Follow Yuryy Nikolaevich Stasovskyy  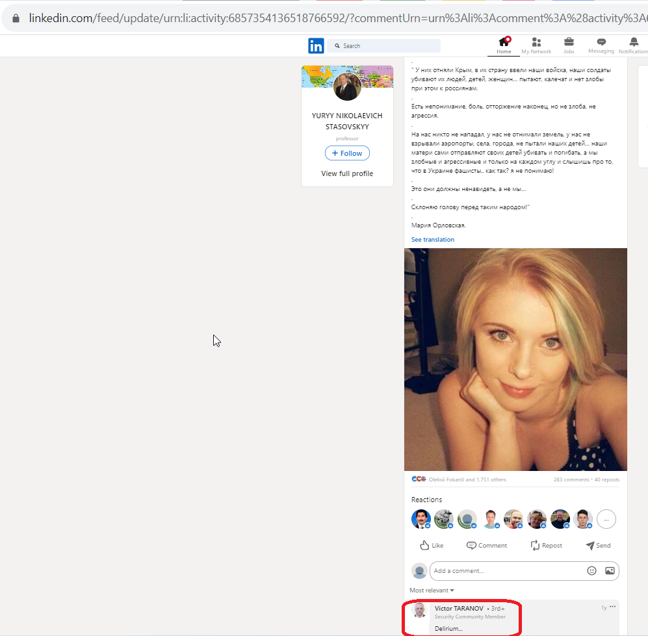click(347, 153)
